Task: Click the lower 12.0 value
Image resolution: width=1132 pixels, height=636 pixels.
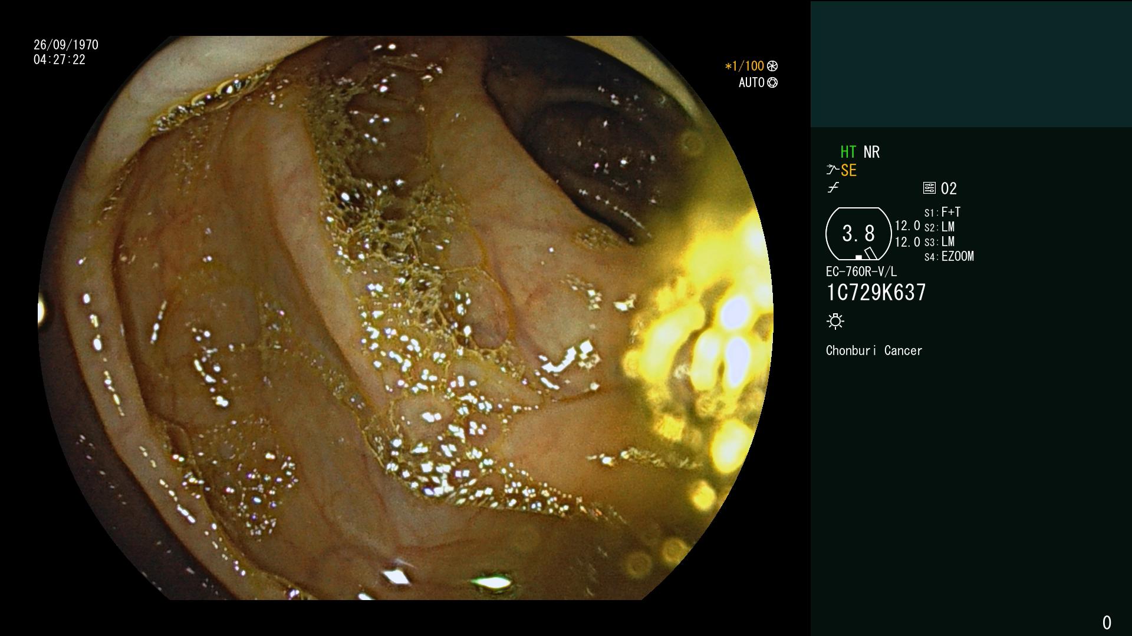Action: click(907, 241)
